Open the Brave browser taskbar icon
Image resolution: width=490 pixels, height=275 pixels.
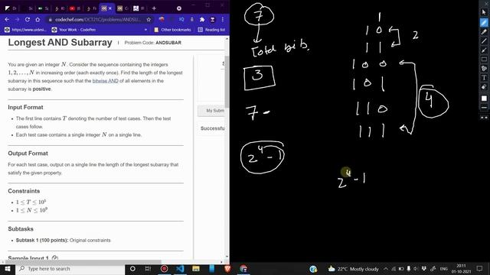pos(227,269)
